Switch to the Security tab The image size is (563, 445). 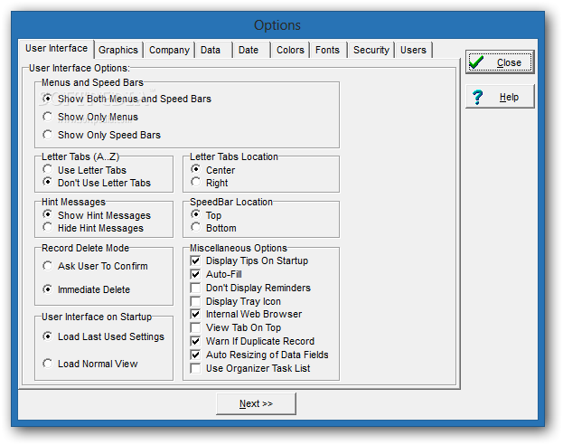tap(371, 50)
